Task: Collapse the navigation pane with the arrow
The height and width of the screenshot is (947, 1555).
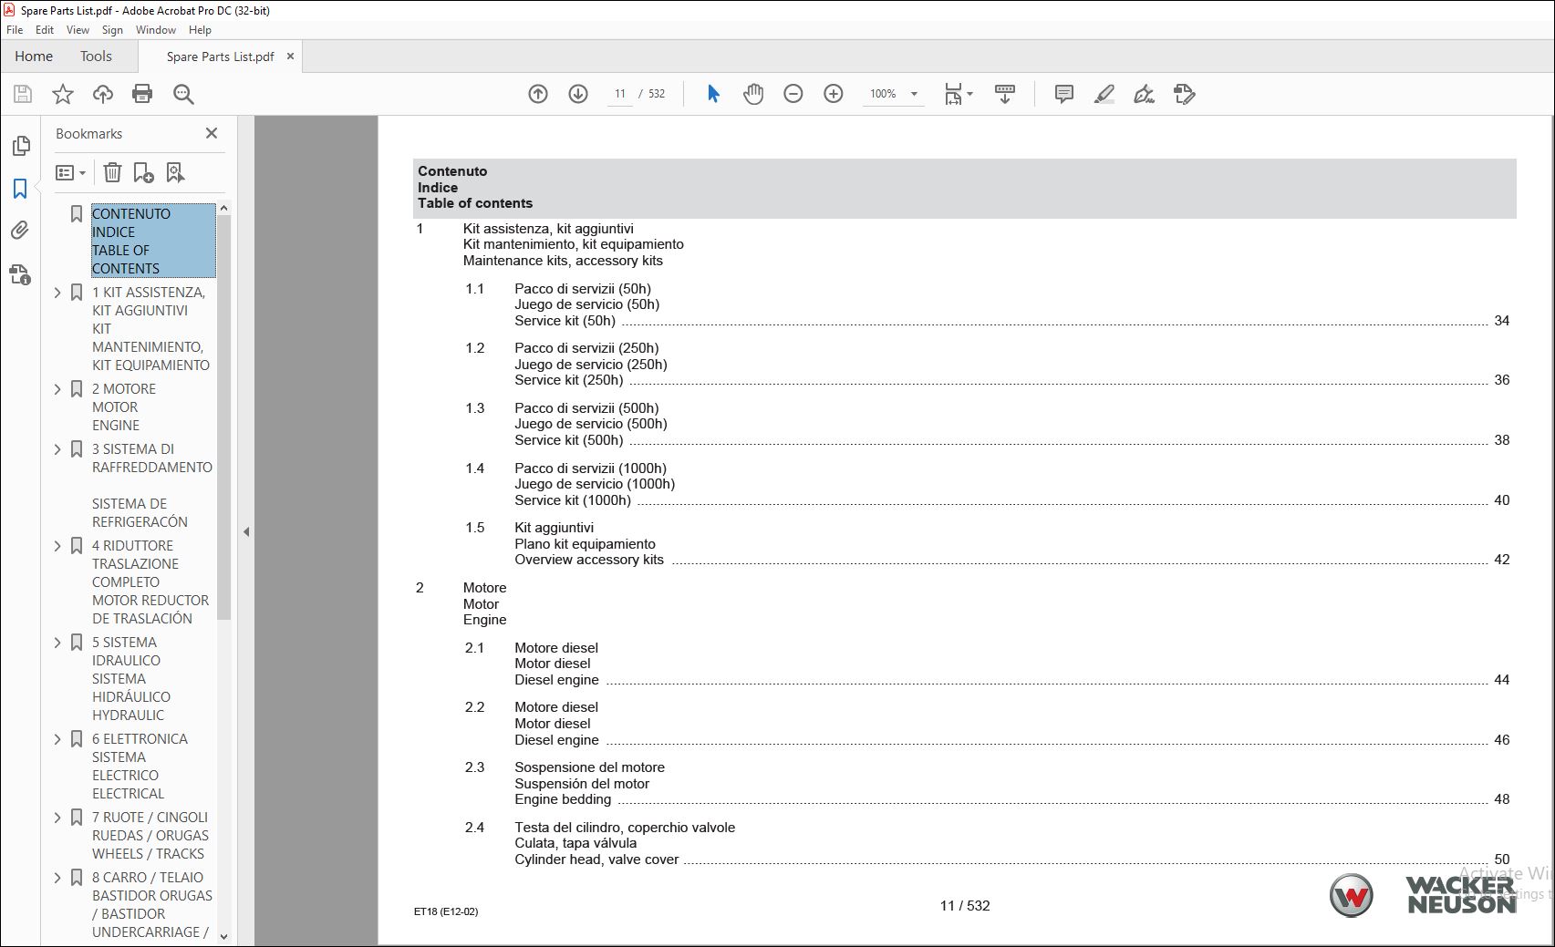Action: tap(246, 532)
